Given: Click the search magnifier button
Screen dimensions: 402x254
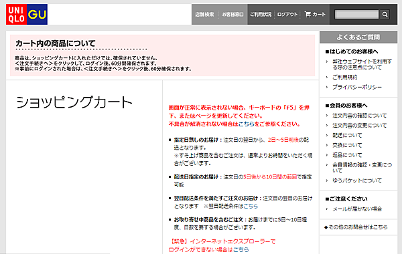Looking at the screenshot, I should coord(385,14).
